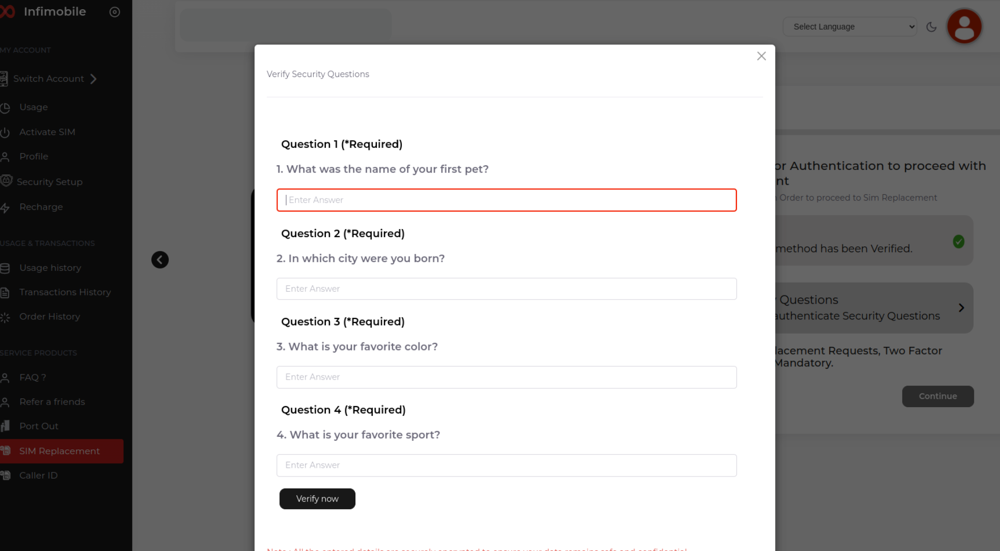Open Usage from the sidebar
This screenshot has width=1000, height=551.
click(x=34, y=107)
